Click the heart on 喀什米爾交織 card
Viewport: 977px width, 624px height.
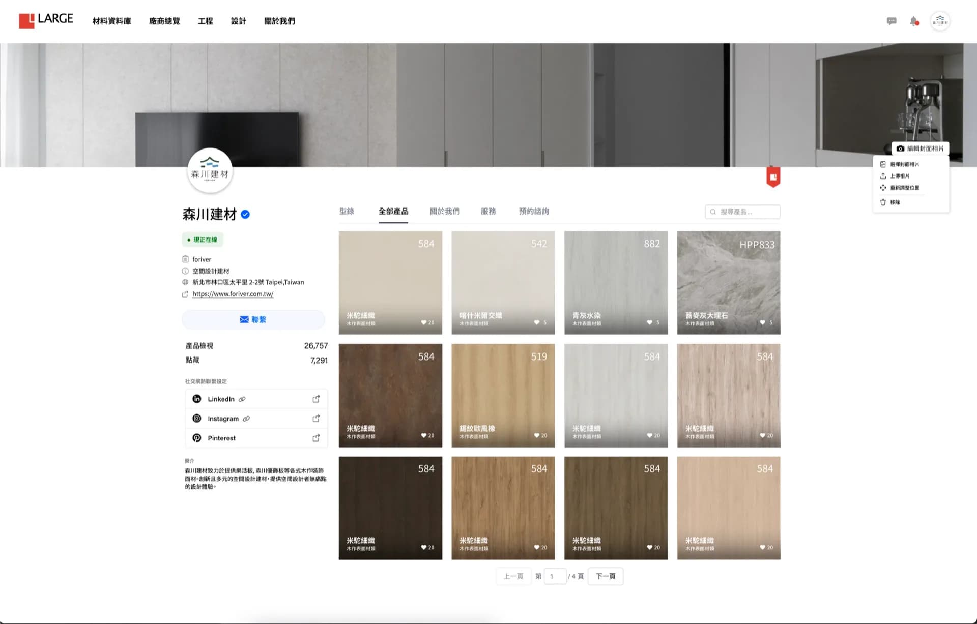point(537,322)
